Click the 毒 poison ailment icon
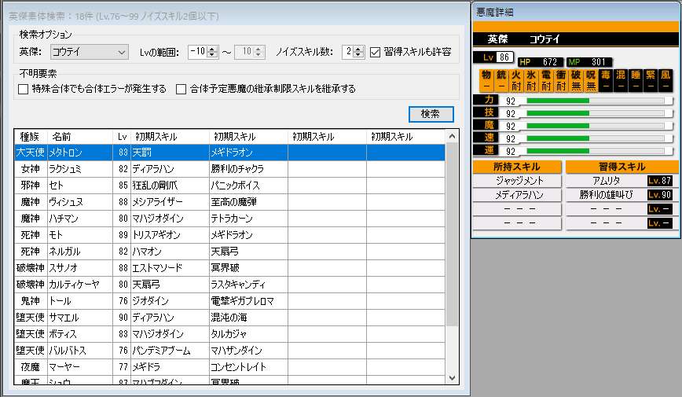The height and width of the screenshot is (397, 682). (605, 80)
